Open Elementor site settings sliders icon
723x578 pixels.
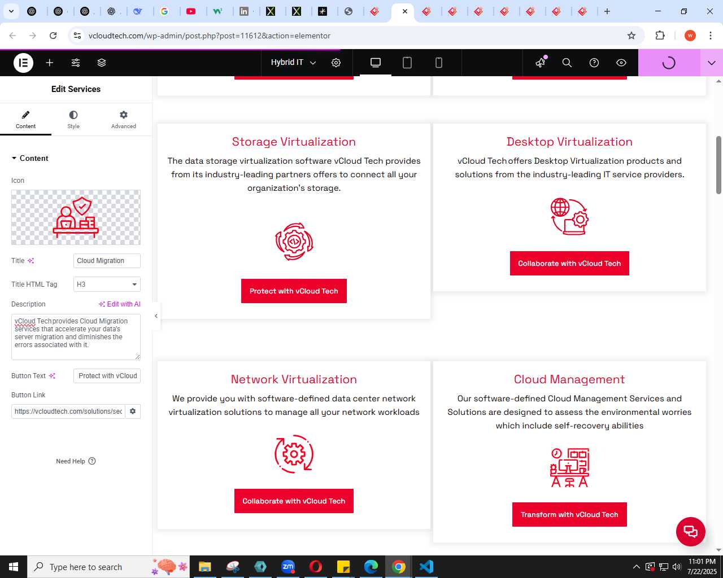click(76, 63)
